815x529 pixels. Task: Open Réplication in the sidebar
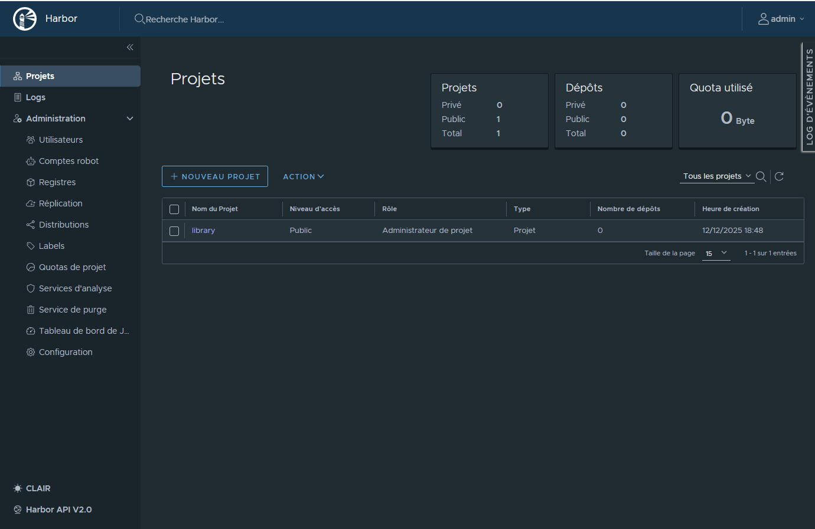pos(60,203)
